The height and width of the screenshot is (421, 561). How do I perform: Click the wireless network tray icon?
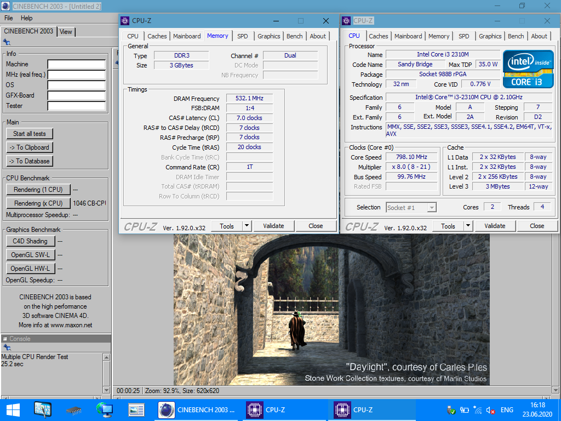pos(477,410)
